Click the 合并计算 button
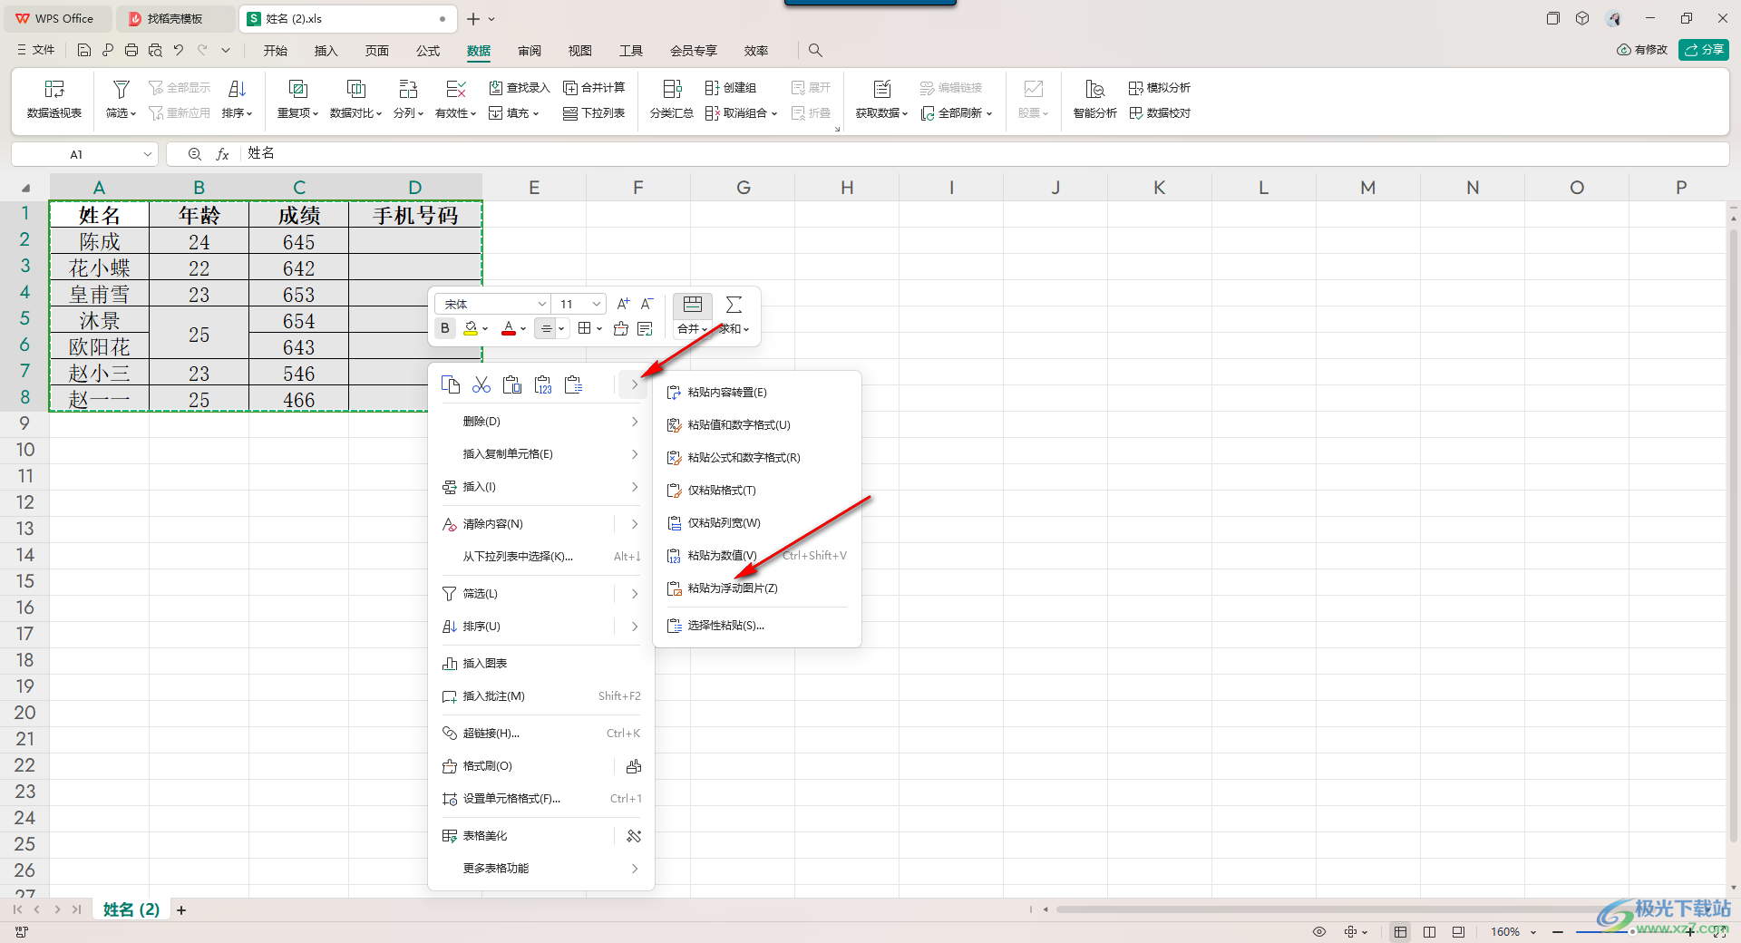 594,88
